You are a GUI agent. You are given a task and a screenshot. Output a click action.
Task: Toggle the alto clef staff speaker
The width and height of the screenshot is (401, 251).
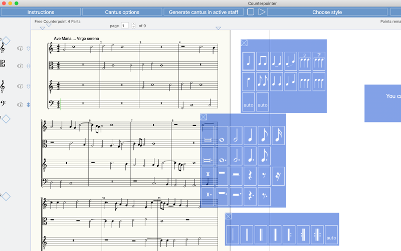pos(20,66)
